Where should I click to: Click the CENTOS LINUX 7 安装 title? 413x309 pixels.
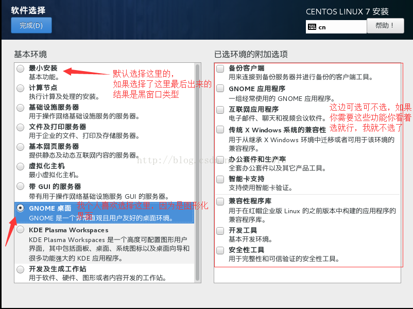(x=347, y=12)
